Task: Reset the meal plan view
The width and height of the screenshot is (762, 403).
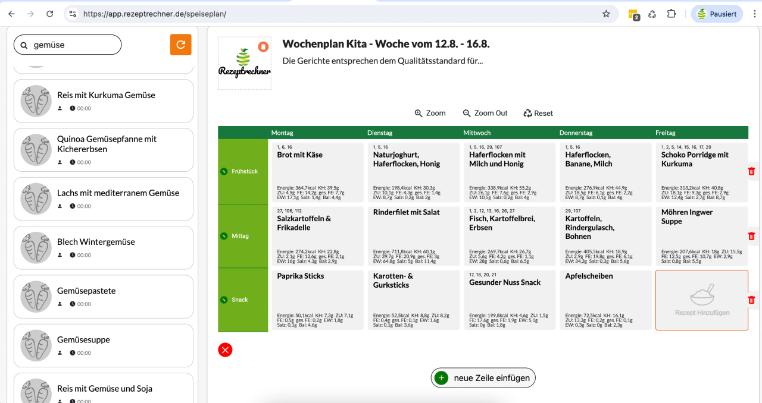Action: coord(538,113)
